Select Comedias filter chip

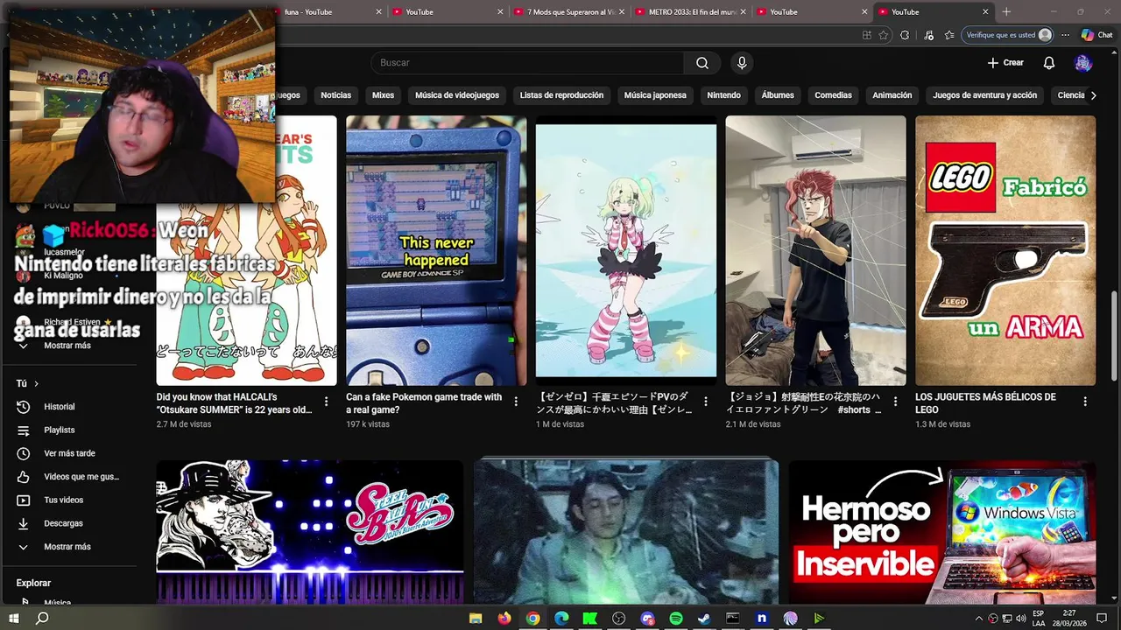833,94
